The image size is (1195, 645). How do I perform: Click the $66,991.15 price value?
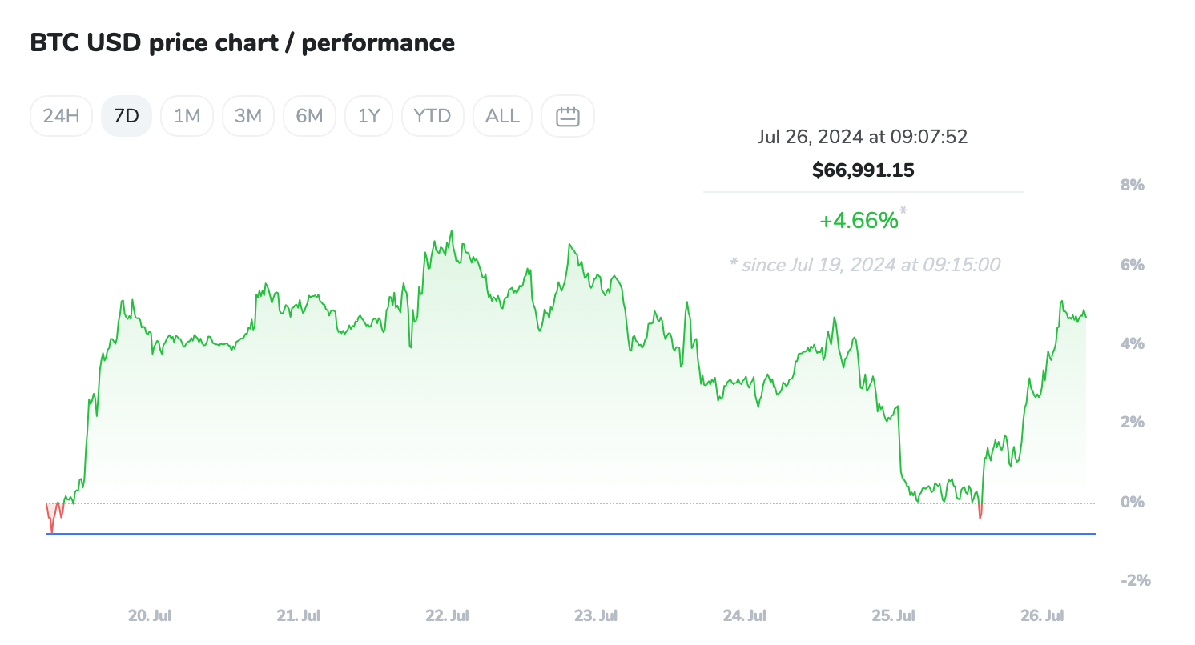coord(863,170)
